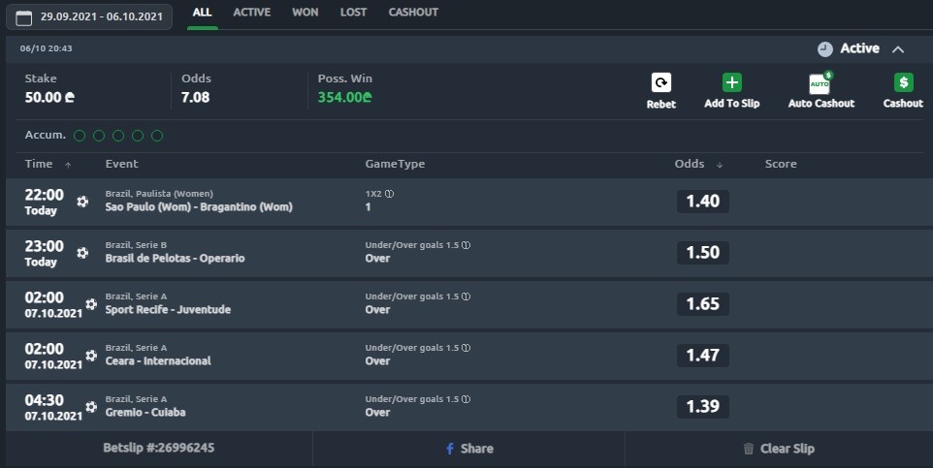The height and width of the screenshot is (468, 933).
Task: Click the Score column header
Action: 781,164
